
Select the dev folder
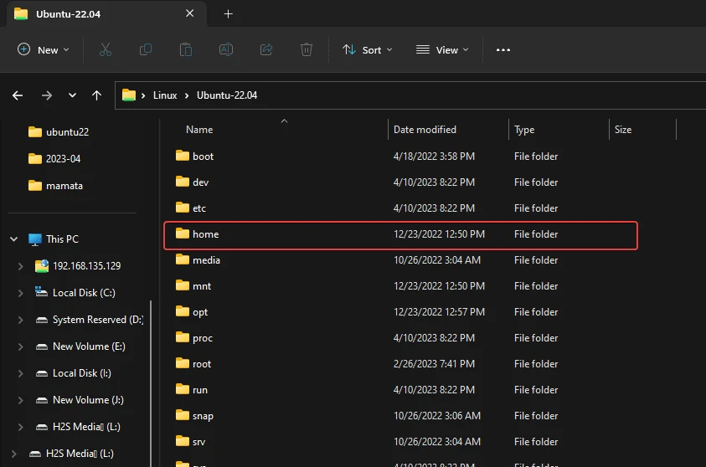point(193,182)
